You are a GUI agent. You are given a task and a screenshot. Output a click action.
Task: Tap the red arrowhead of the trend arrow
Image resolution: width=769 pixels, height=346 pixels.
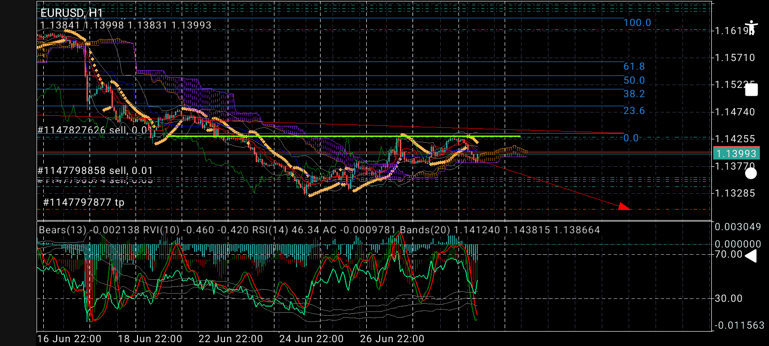coord(624,207)
